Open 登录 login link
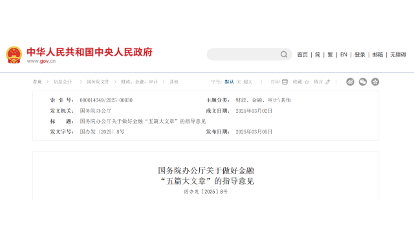The height and width of the screenshot is (233, 414). [360, 54]
